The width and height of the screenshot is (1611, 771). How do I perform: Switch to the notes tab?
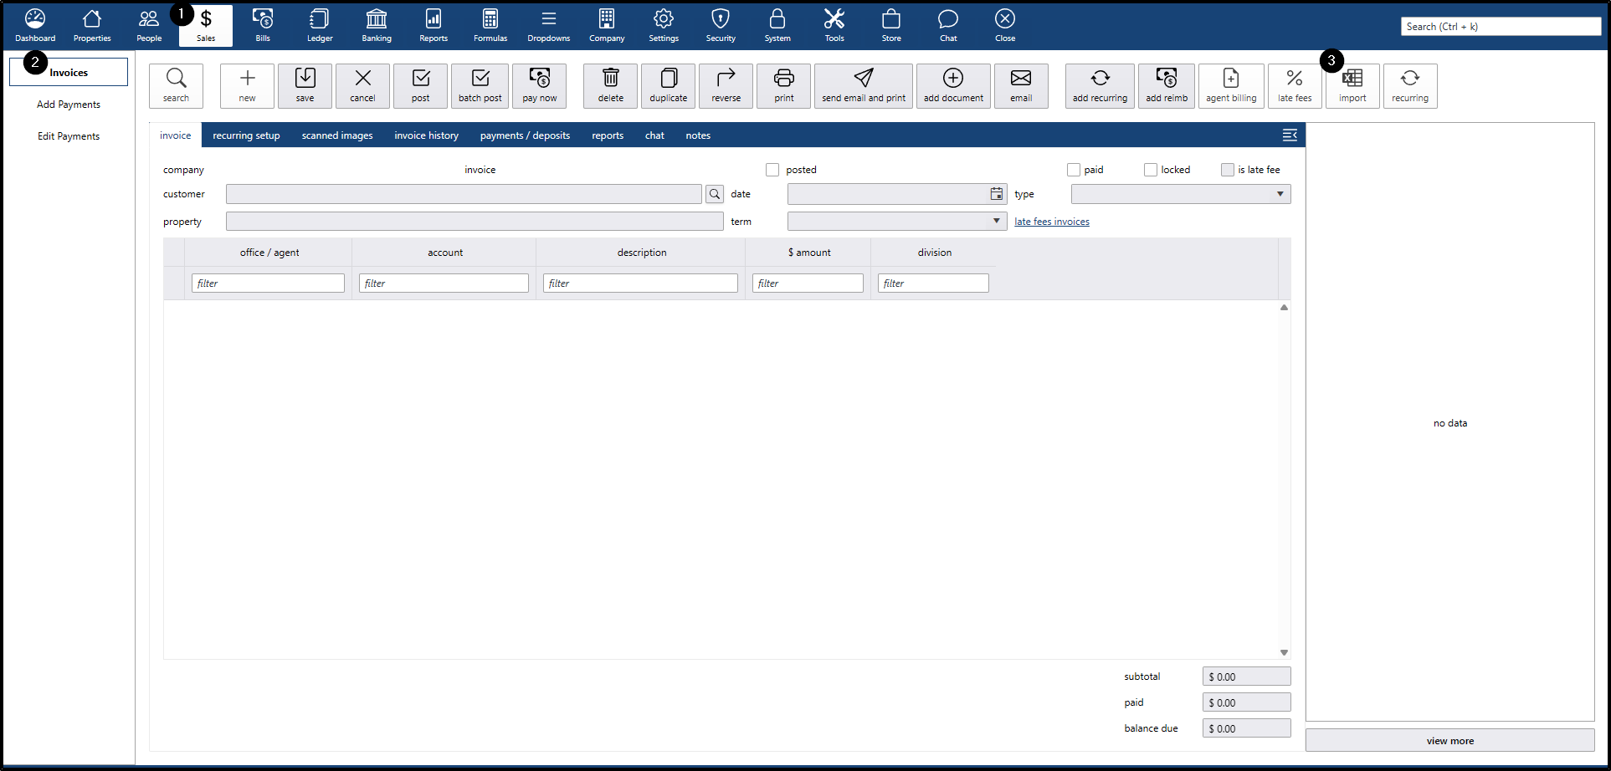pyautogui.click(x=698, y=135)
